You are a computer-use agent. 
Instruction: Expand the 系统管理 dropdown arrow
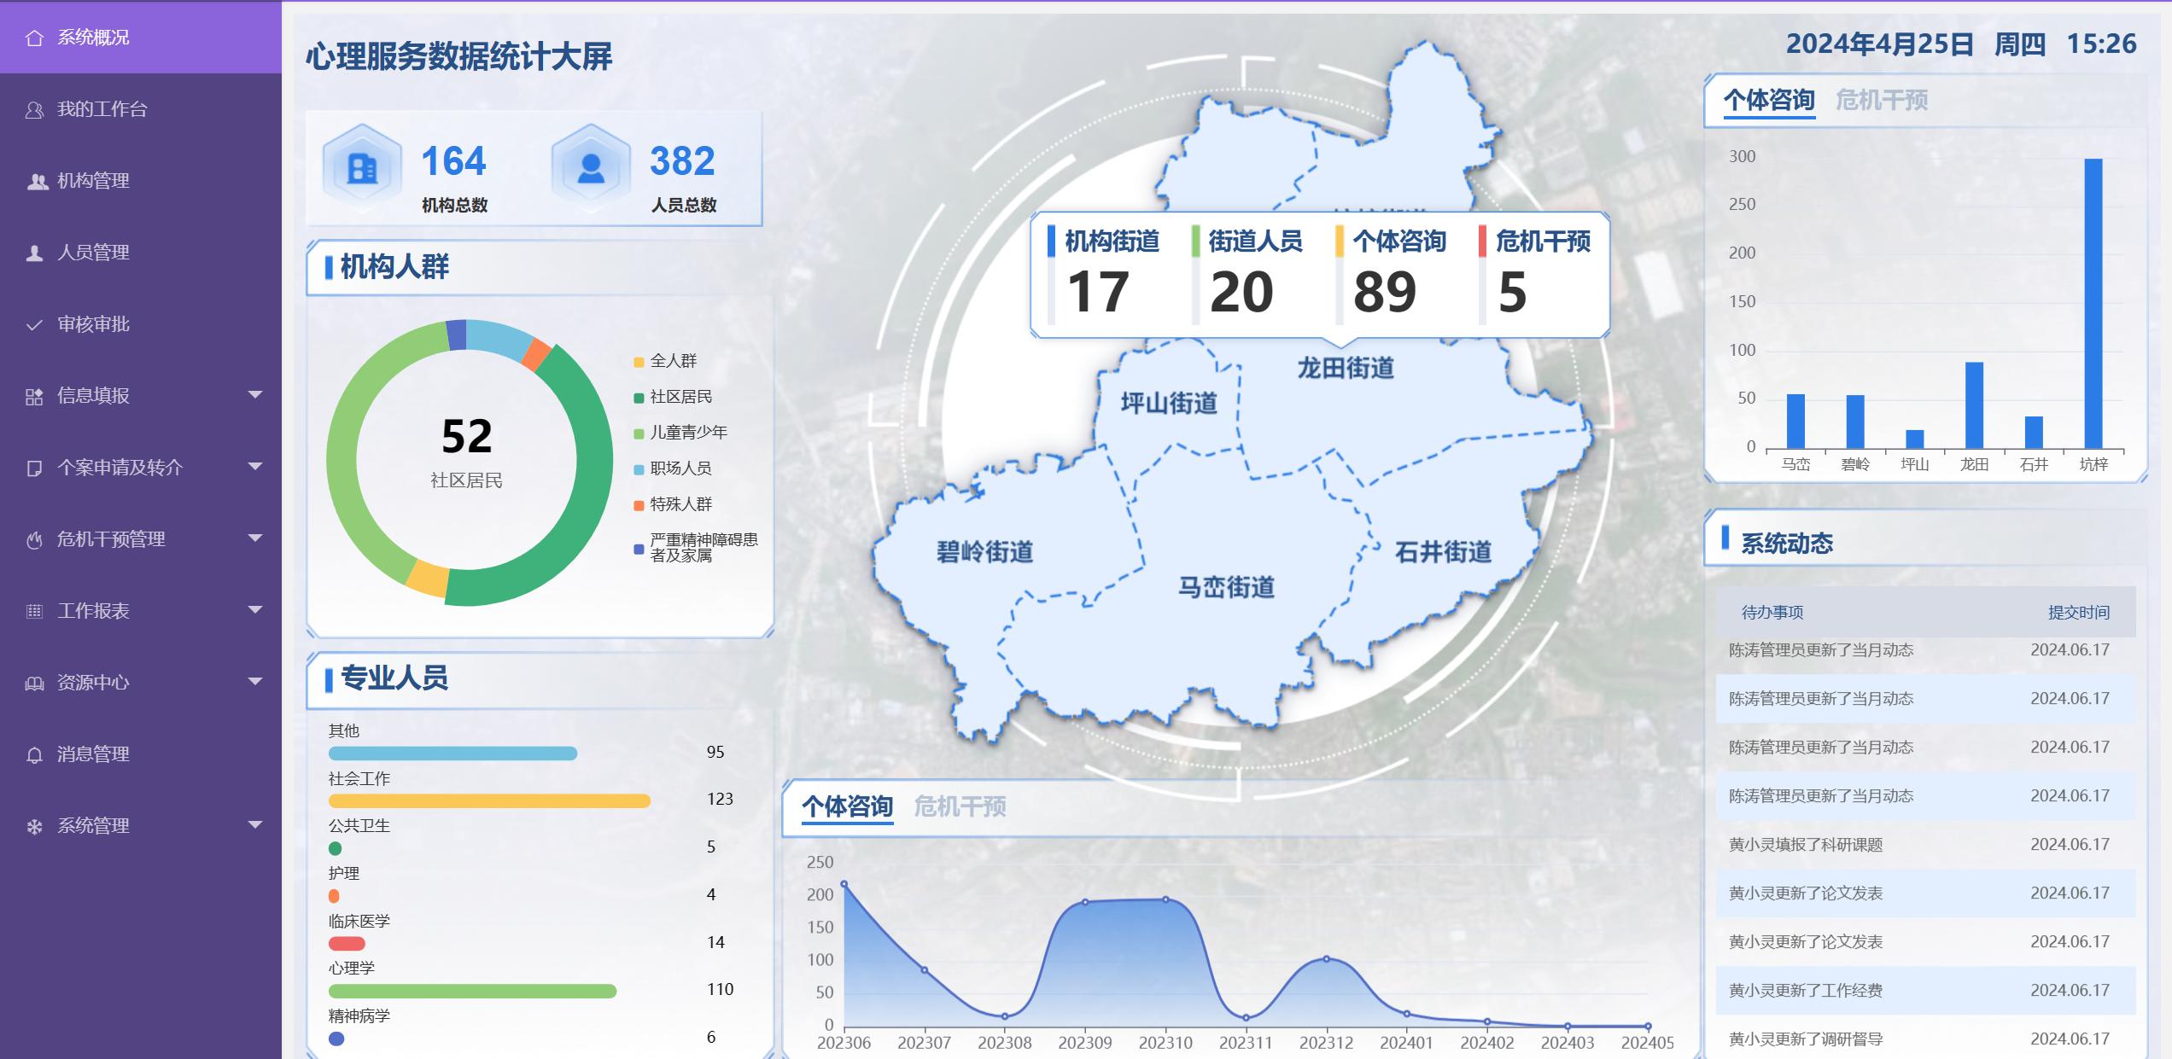[254, 824]
